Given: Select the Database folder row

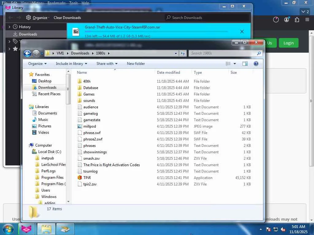Looking at the screenshot, I should (x=164, y=88).
